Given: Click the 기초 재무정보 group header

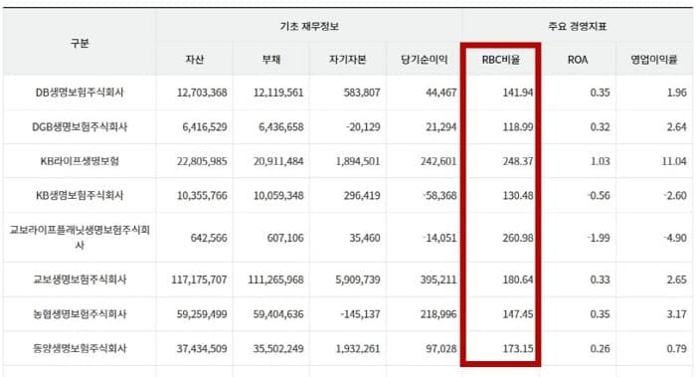Looking at the screenshot, I should (309, 26).
